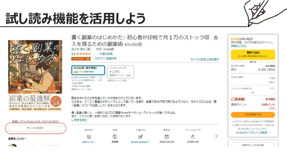Select the ペーパーバック format tab
This screenshot has width=287, height=161.
point(120,72)
